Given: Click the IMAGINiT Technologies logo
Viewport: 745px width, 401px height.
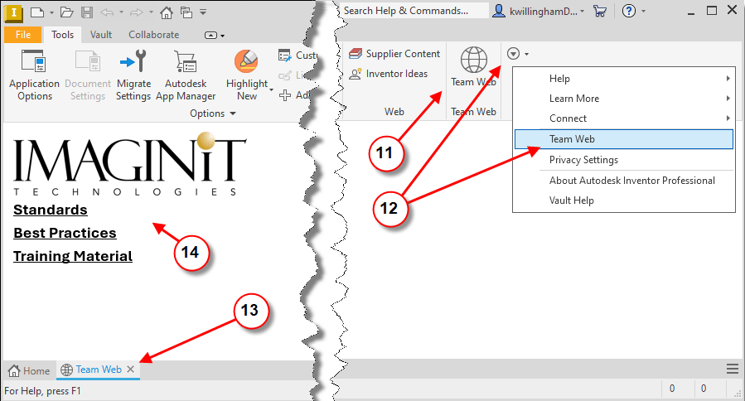Looking at the screenshot, I should coord(130,165).
